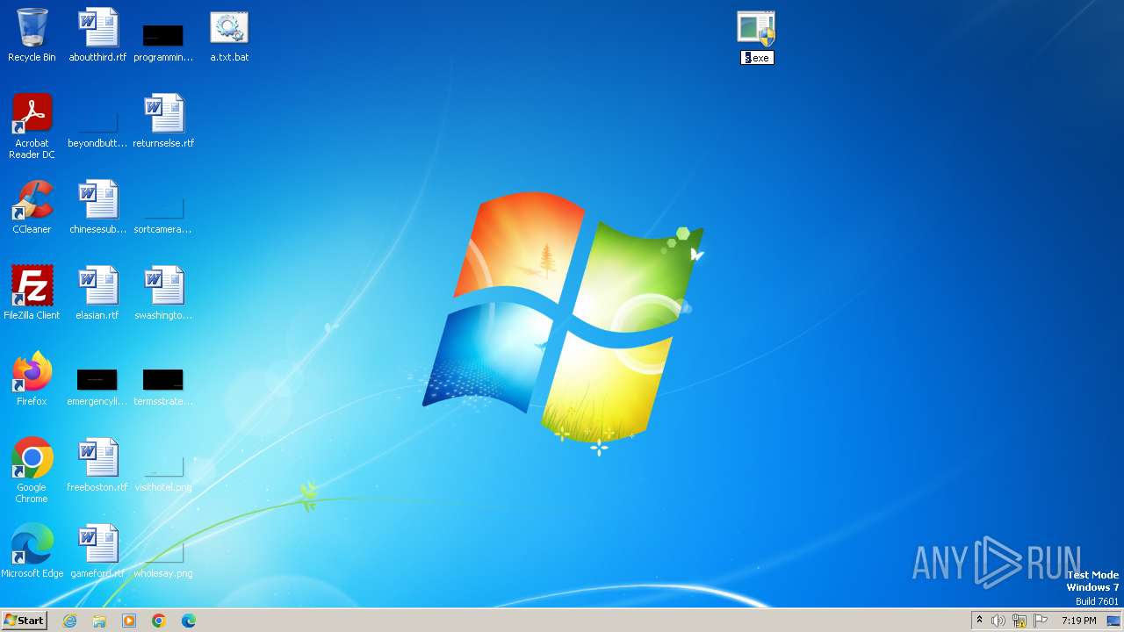Show hidden tray icons arrow

pos(979,621)
